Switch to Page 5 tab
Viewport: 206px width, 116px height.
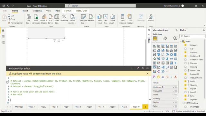[x=78, y=107]
